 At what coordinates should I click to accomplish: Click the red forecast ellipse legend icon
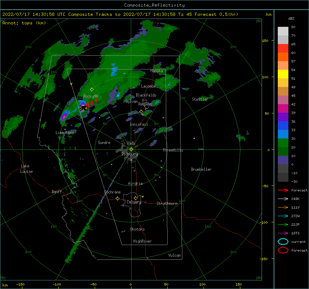[283, 250]
